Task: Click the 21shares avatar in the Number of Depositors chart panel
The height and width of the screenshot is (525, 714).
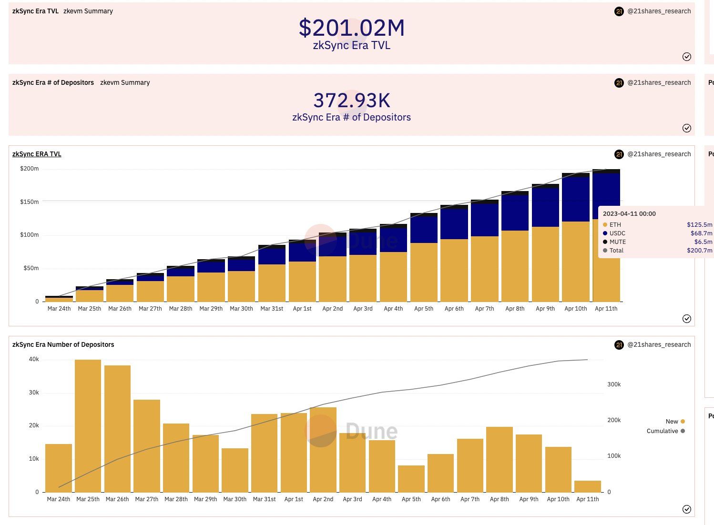Action: pyautogui.click(x=619, y=345)
